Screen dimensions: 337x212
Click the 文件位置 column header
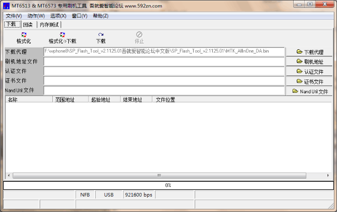tap(165, 99)
